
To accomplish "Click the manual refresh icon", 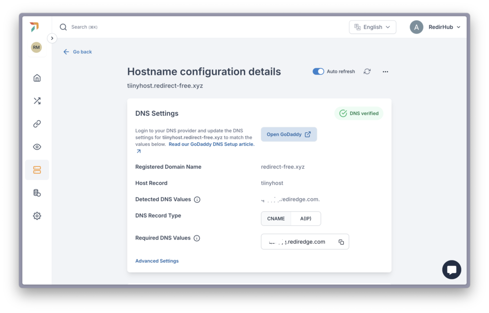I will (x=367, y=72).
